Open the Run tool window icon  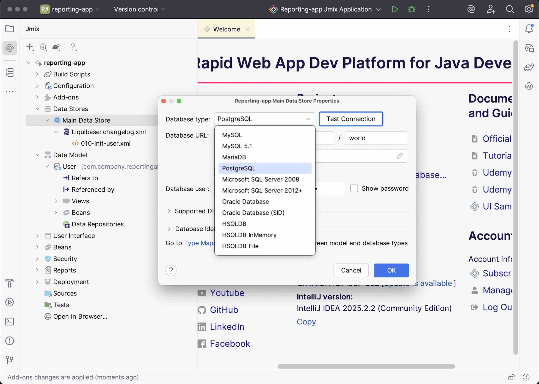(10, 302)
